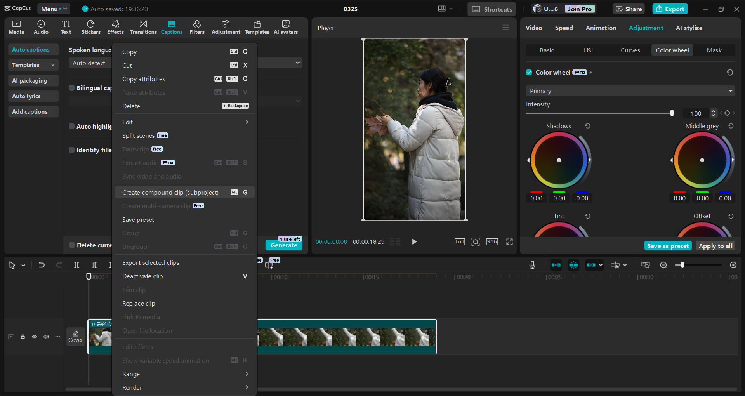Click the voiceover microphone icon
This screenshot has height=396, width=745.
coord(532,265)
